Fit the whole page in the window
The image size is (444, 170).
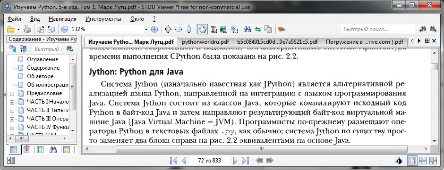point(168,29)
